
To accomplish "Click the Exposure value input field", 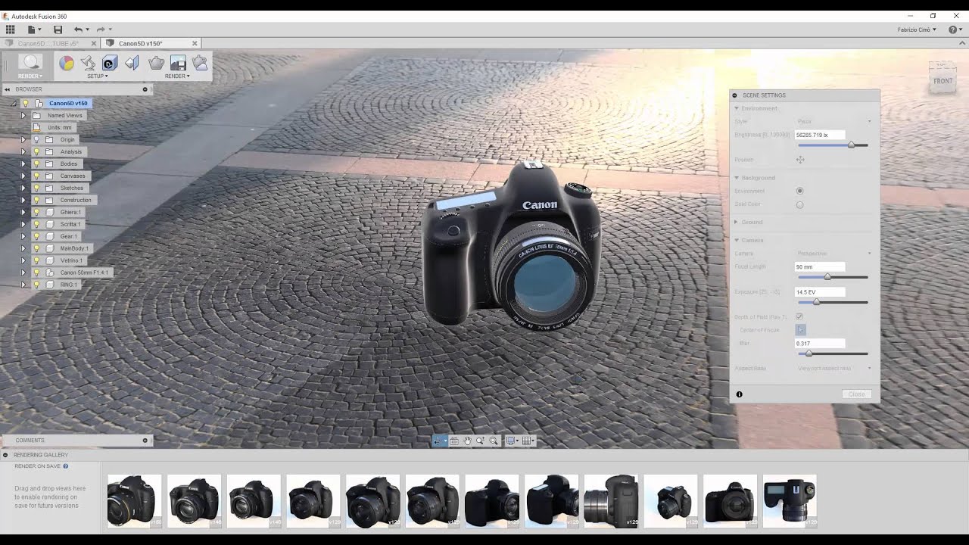I will click(x=820, y=292).
